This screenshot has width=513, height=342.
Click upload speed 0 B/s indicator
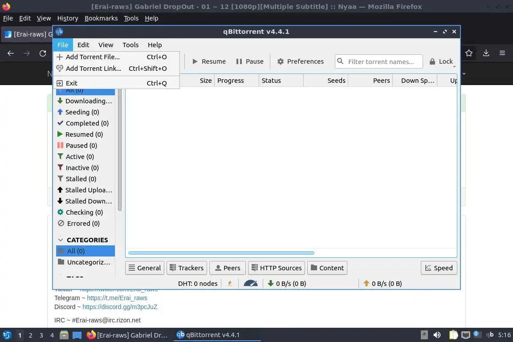[x=383, y=284]
